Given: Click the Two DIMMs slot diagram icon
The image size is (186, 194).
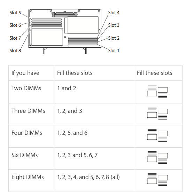Looking at the screenshot, I should (157, 92).
